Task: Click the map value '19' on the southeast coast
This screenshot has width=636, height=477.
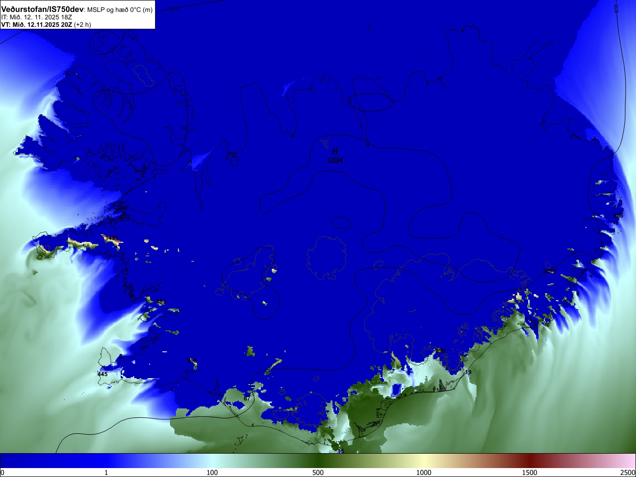Action: pyautogui.click(x=468, y=372)
